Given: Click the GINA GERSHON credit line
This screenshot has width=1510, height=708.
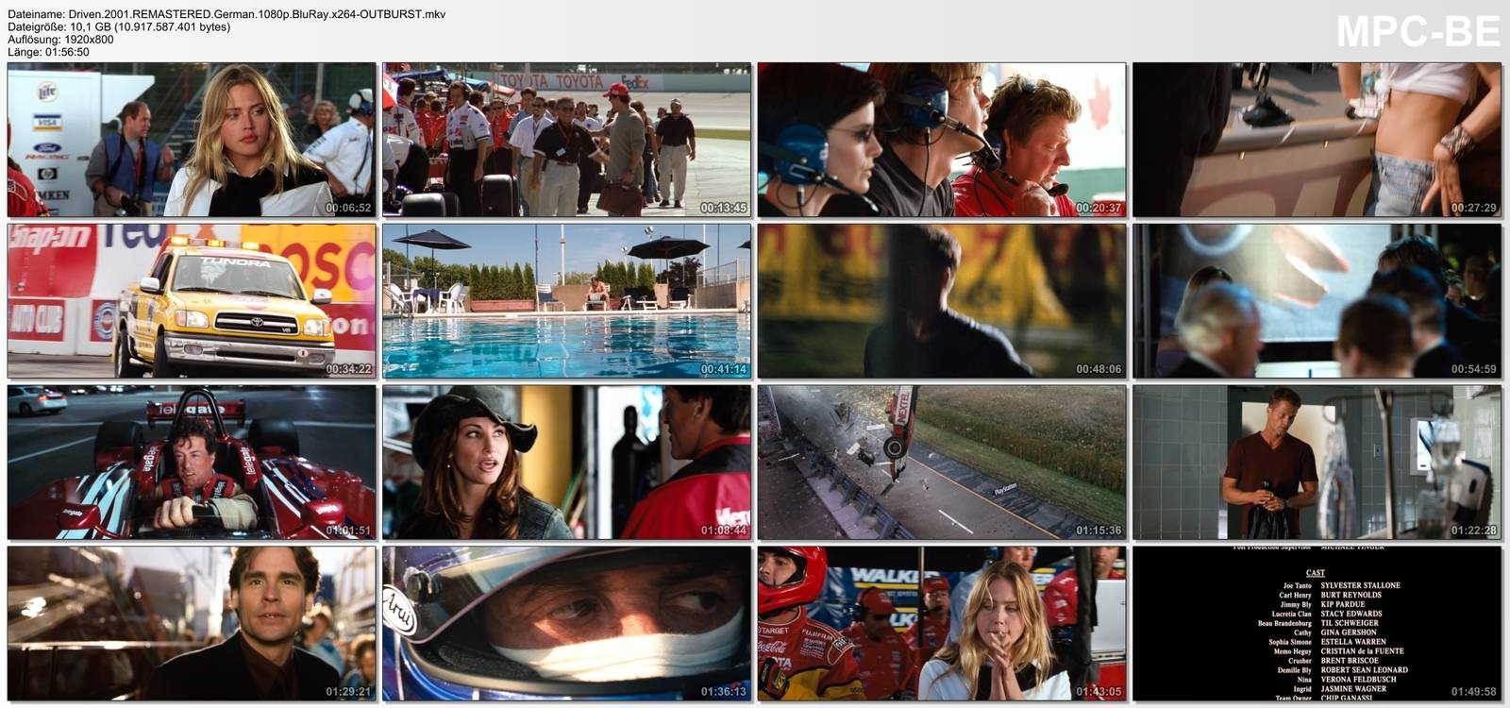Looking at the screenshot, I should pos(1335,632).
